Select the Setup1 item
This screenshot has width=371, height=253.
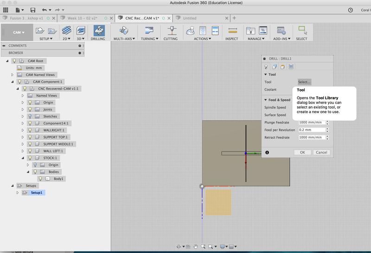tap(37, 193)
